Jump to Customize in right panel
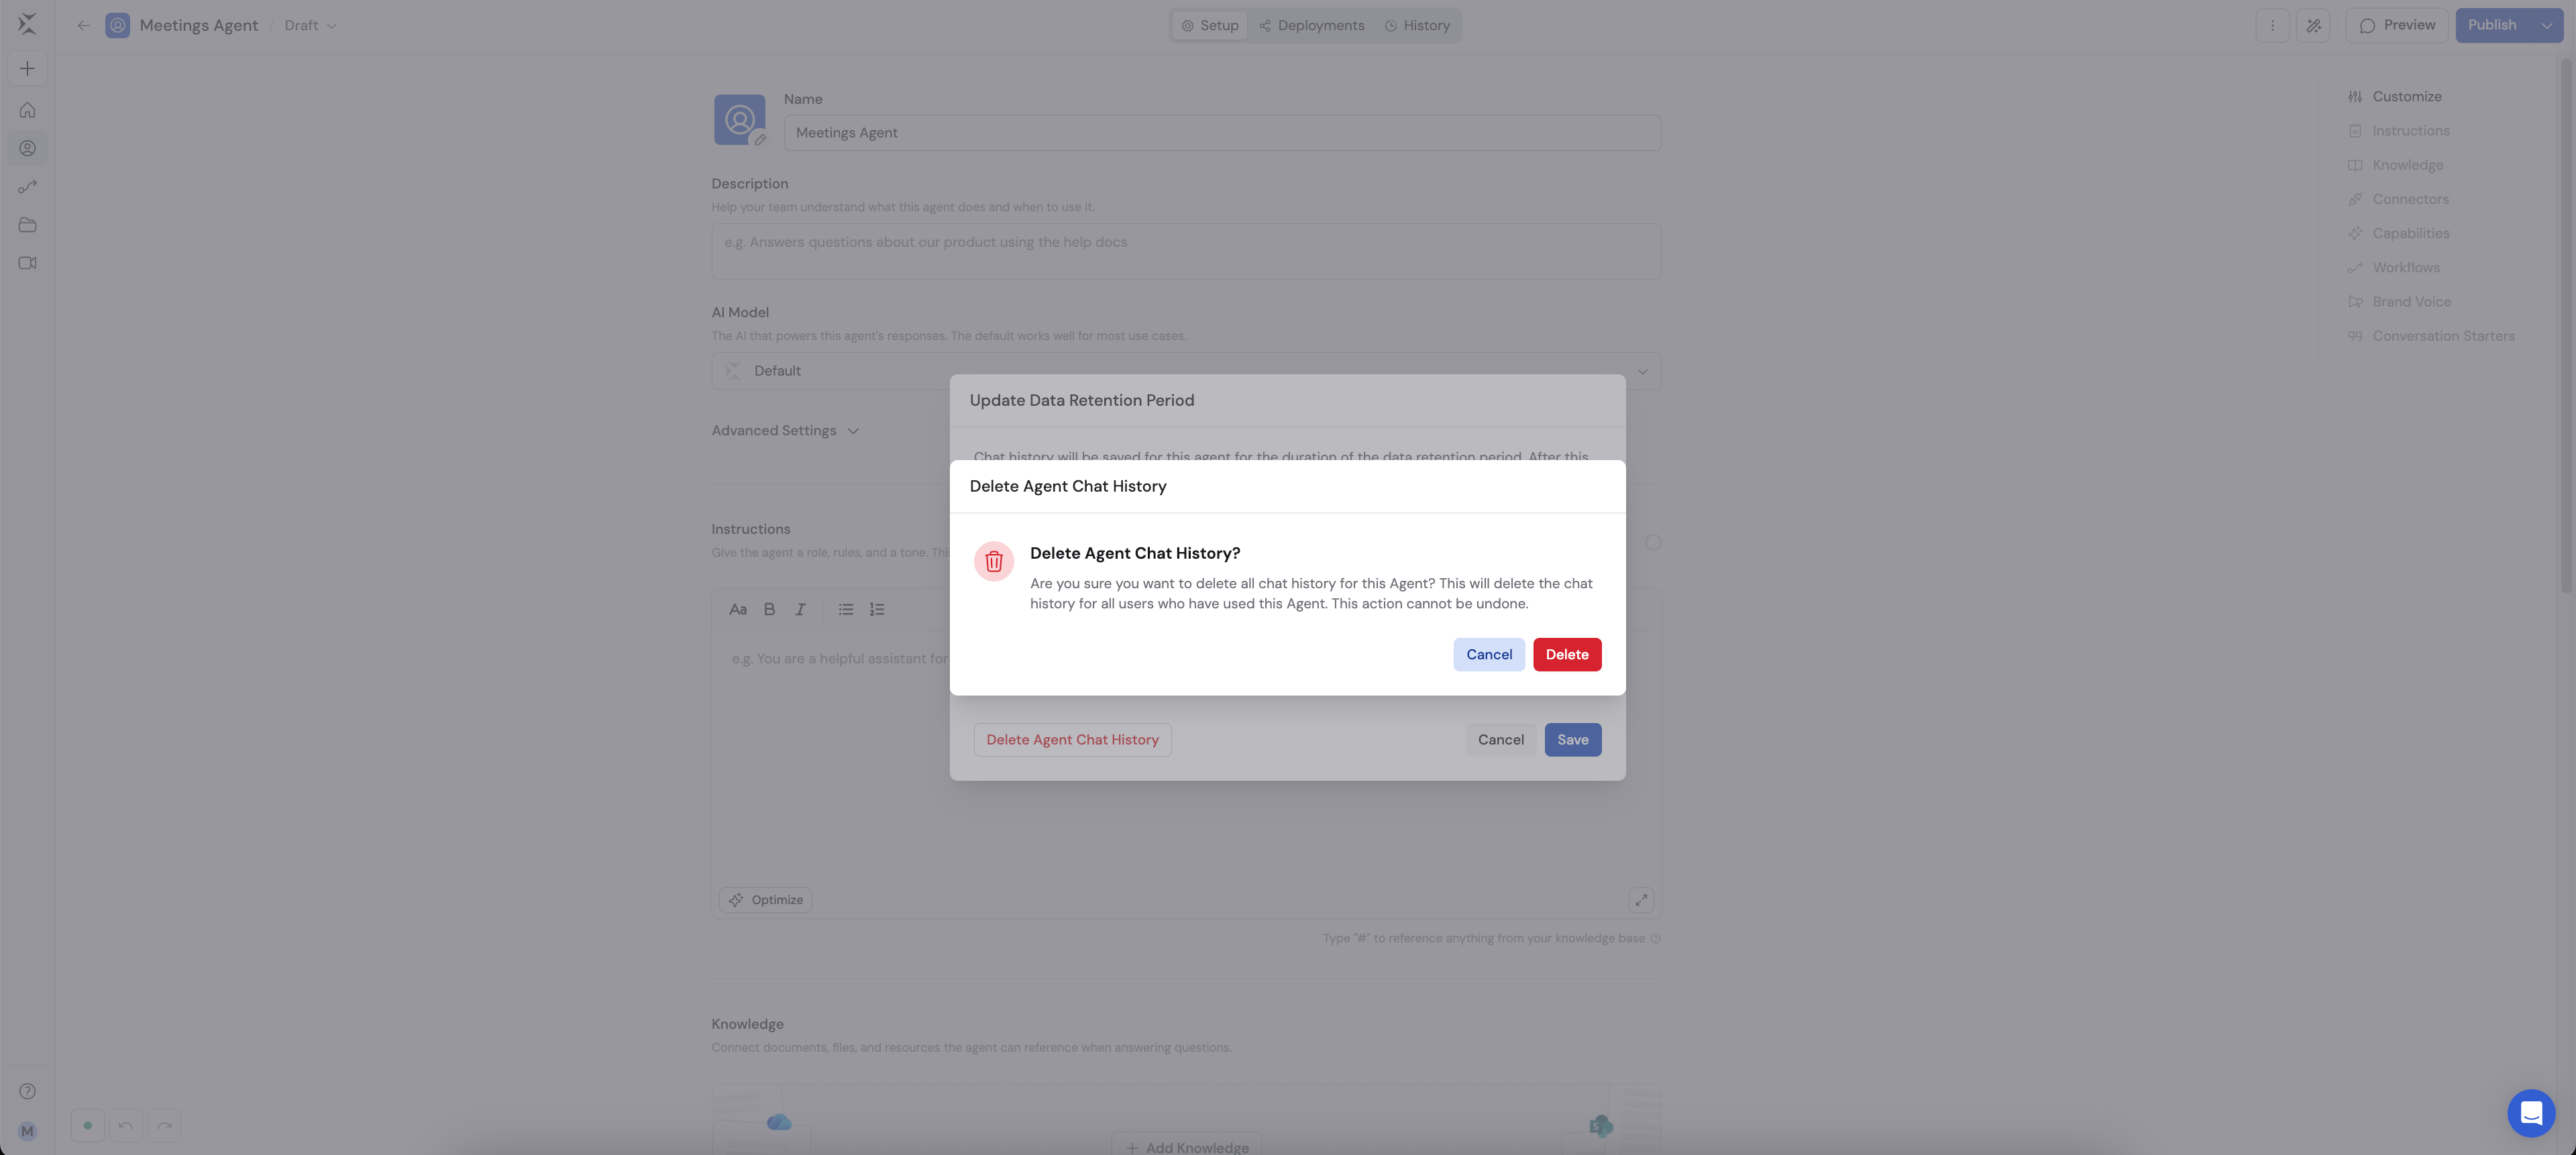 point(2394,97)
